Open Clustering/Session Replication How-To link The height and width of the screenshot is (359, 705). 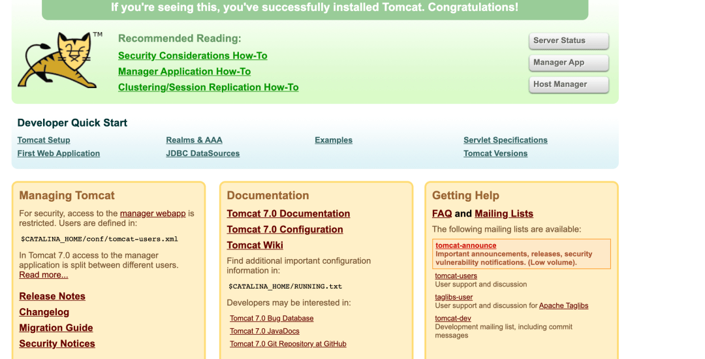pos(208,87)
